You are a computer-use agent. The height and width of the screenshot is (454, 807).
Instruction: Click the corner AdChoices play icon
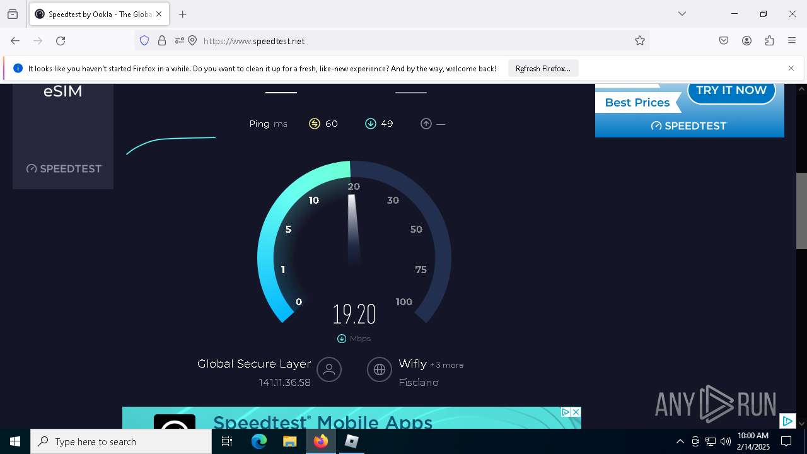(x=787, y=421)
